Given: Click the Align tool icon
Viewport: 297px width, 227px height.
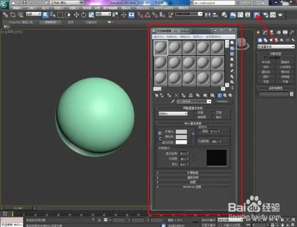Looking at the screenshot, I should [215, 15].
